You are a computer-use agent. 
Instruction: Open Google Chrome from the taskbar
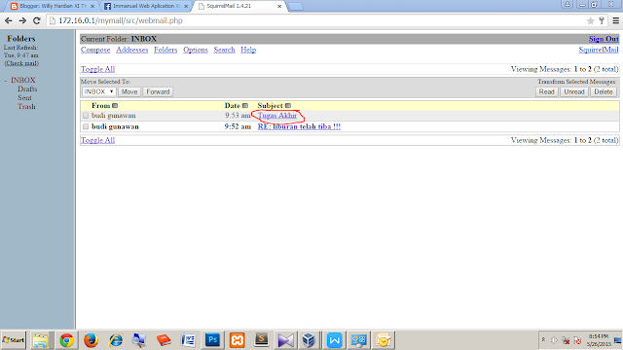pyautogui.click(x=66, y=340)
